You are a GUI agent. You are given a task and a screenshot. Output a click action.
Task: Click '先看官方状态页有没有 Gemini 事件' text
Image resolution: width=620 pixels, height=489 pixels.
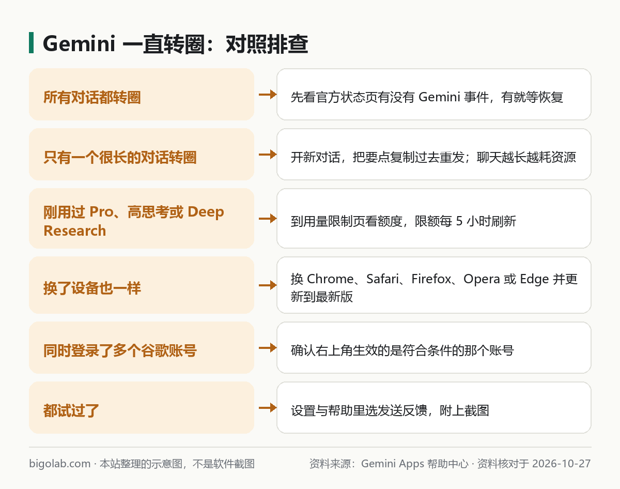pyautogui.click(x=389, y=97)
